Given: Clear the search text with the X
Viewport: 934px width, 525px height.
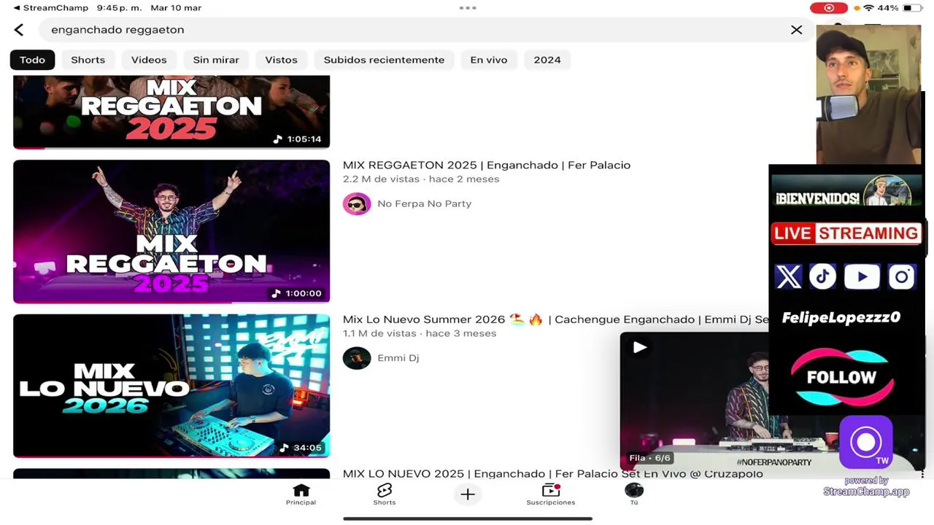Looking at the screenshot, I should click(x=796, y=30).
